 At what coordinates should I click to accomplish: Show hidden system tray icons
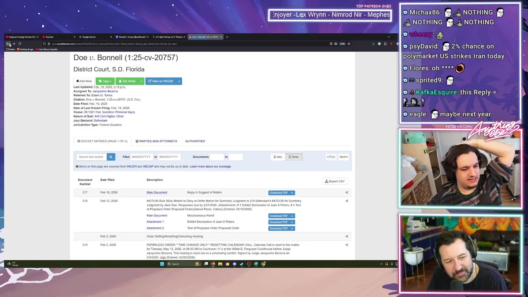[x=381, y=264]
